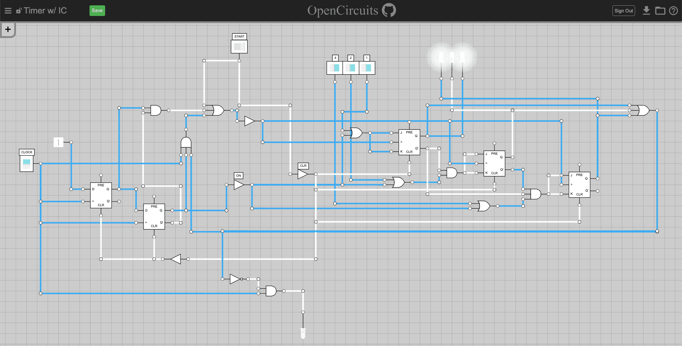Select the CLR buffer gate

point(302,174)
